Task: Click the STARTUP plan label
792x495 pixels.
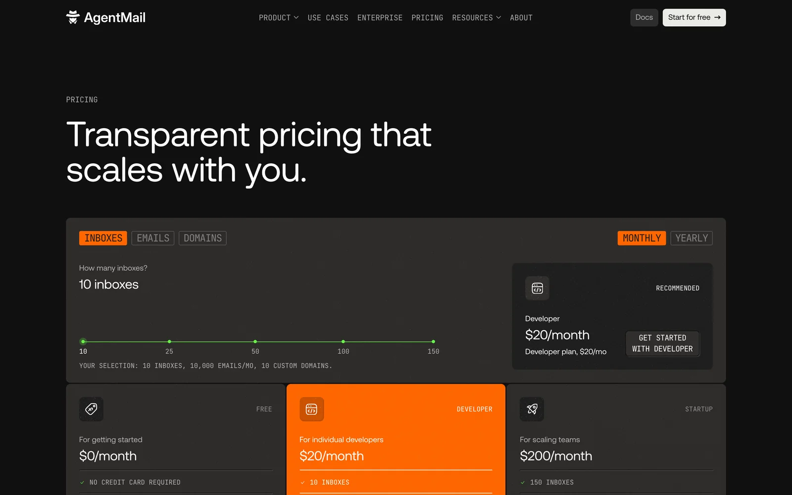Action: pyautogui.click(x=699, y=409)
